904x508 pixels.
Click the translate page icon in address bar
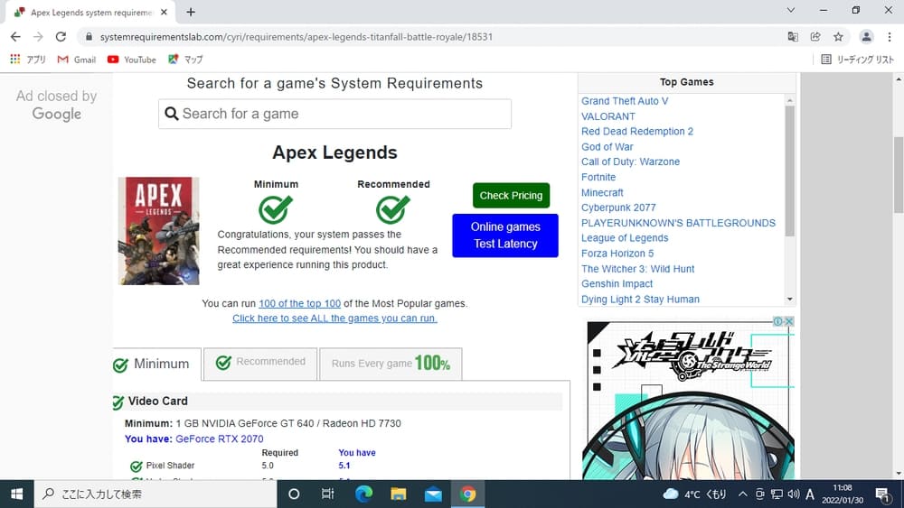793,37
